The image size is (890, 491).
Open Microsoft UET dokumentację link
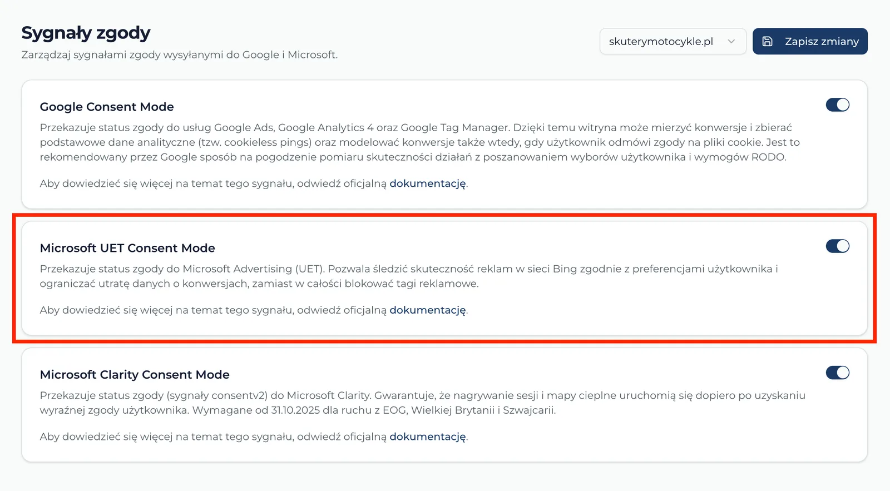[x=428, y=310]
